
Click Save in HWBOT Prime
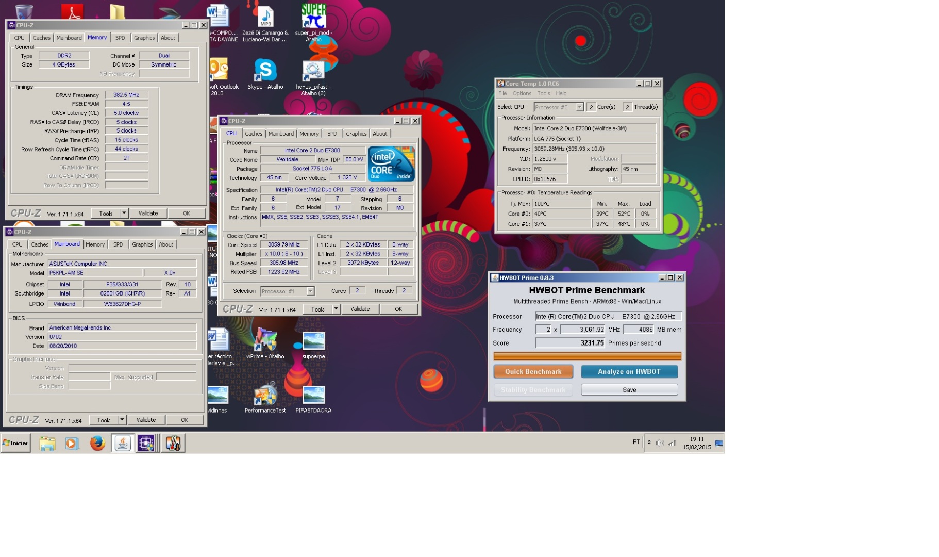[629, 390]
